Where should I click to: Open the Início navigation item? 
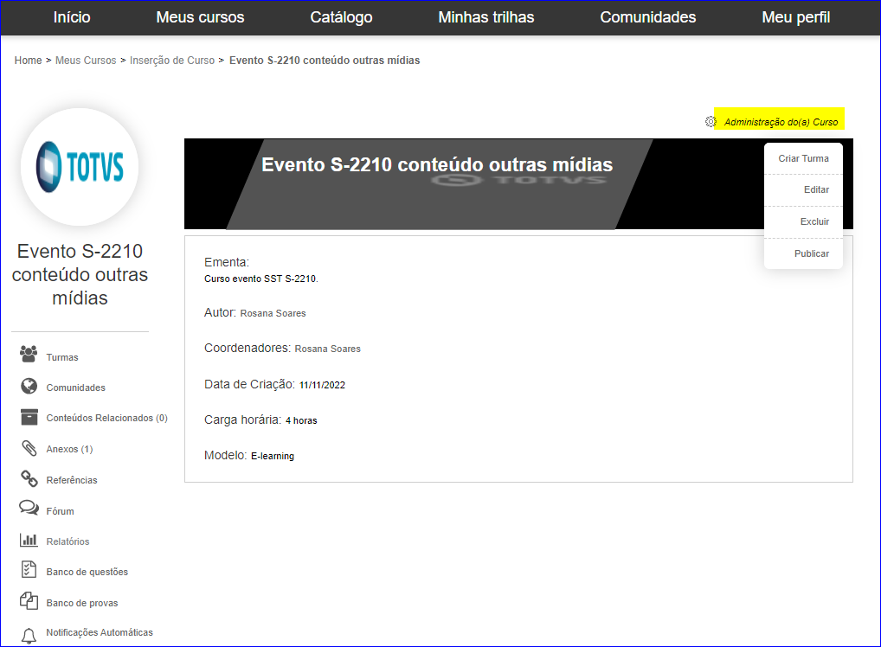coord(71,17)
